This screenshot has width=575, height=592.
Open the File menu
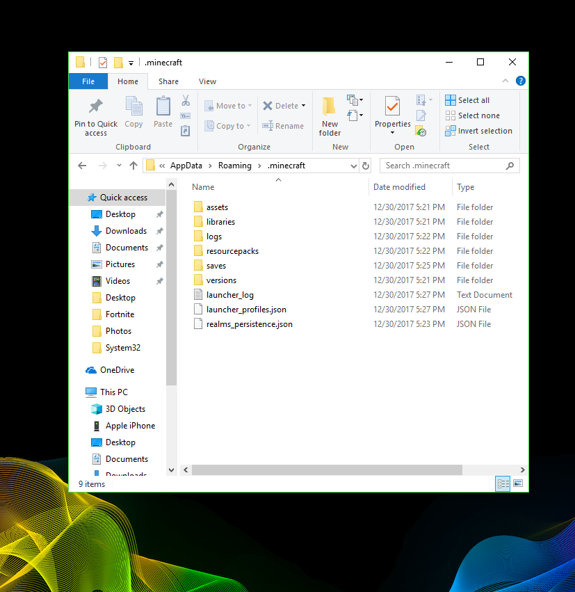pyautogui.click(x=88, y=81)
